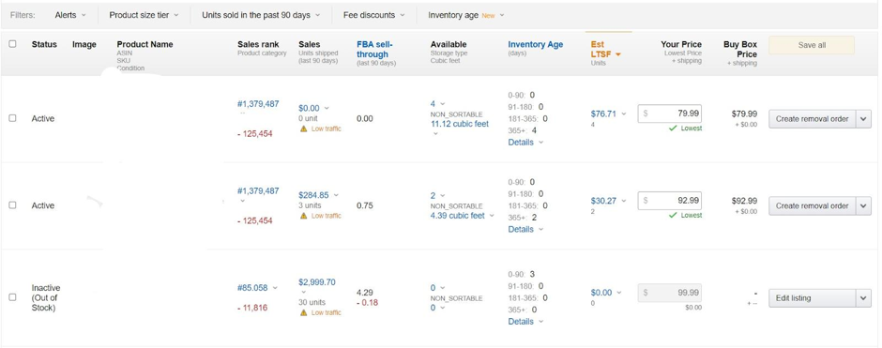This screenshot has width=882, height=348.
Task: Click the 0.75 sell-through value
Action: (364, 205)
